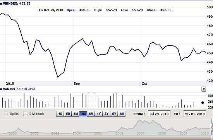Select the 1M time range
The image size is (213, 140).
coord(76,114)
